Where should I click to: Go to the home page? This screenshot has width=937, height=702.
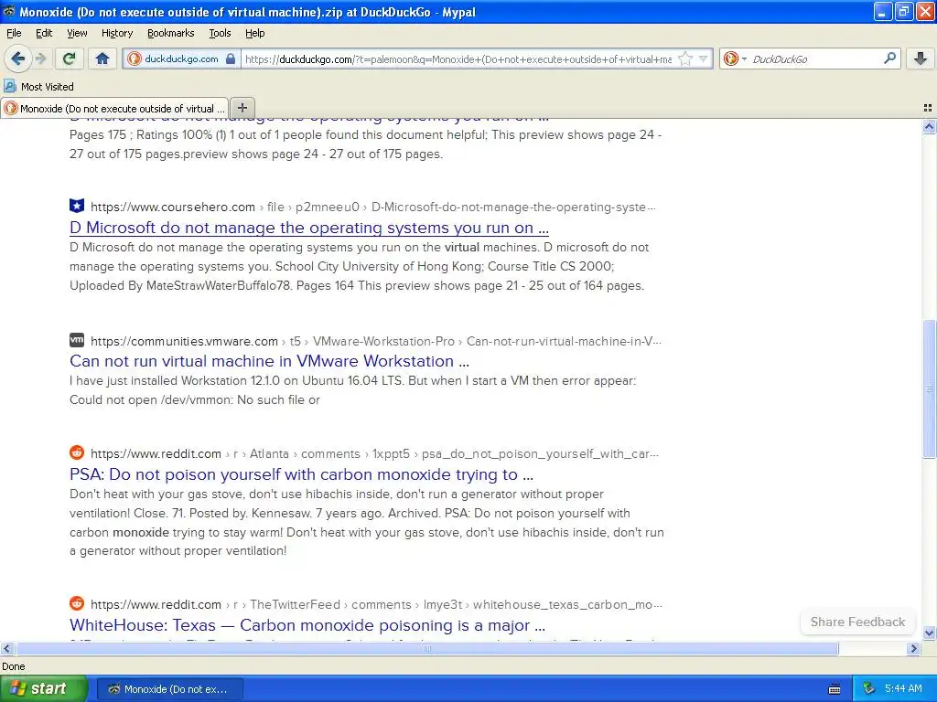(102, 58)
